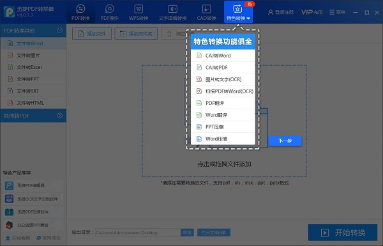Viewport: 383px width, 246px height.
Task: Open the PDF转换 top tab
Action: [80, 12]
